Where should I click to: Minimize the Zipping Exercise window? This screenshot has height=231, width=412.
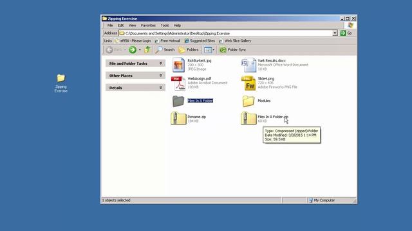pos(342,19)
